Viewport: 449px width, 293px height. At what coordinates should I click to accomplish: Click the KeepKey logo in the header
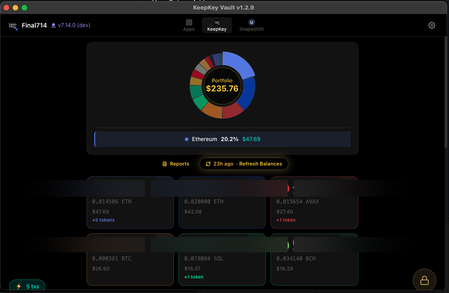coord(13,26)
